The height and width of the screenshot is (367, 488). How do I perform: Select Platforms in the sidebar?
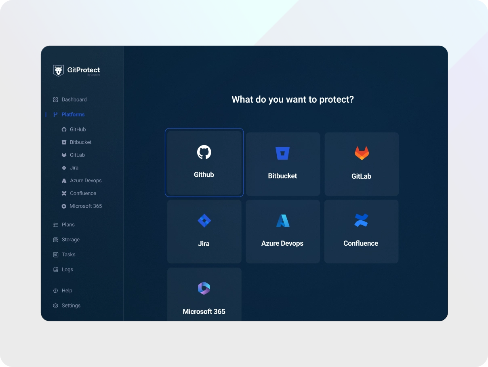click(73, 114)
